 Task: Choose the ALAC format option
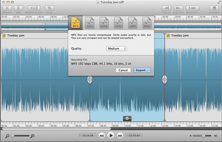pyautogui.click(x=104, y=23)
